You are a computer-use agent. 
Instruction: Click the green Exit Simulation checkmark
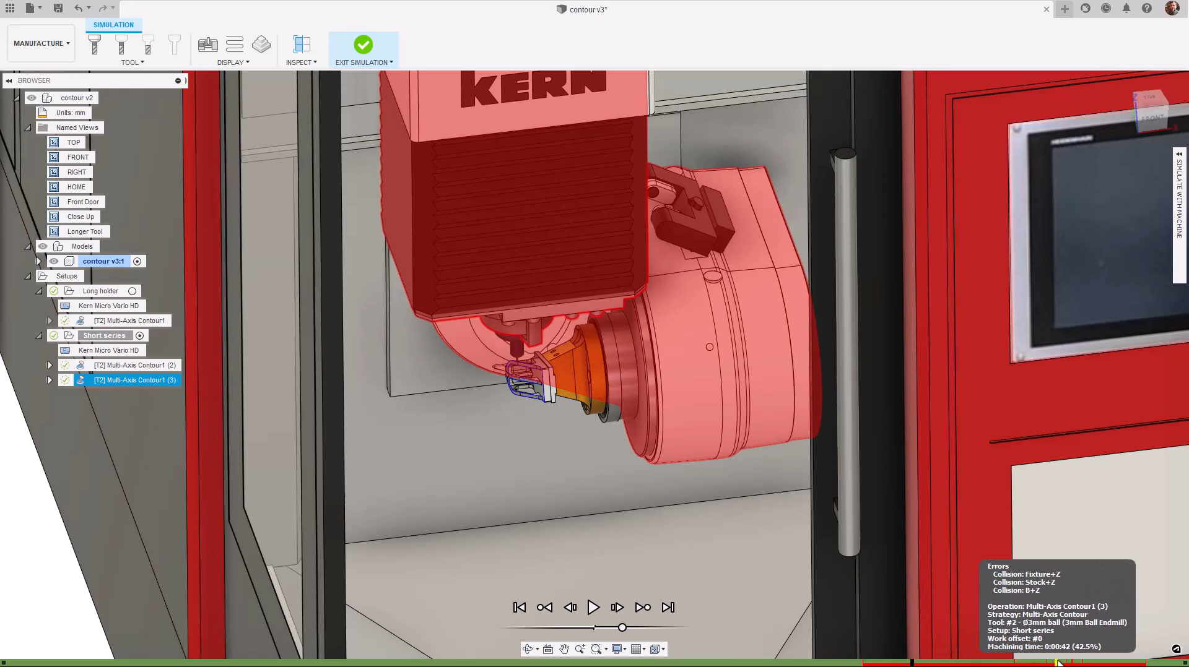364,45
